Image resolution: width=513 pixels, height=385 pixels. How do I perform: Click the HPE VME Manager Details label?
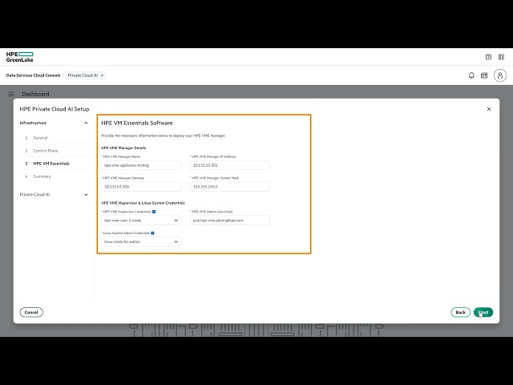[x=123, y=148]
